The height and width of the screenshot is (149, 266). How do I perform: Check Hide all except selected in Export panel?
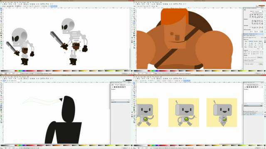pyautogui.click(x=244, y=61)
